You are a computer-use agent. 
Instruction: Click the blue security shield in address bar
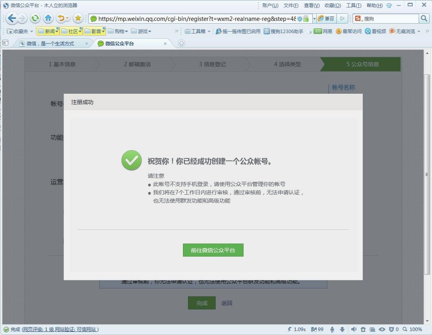(300, 19)
